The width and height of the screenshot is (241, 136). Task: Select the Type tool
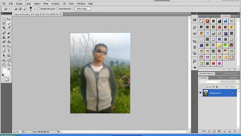(x=9, y=51)
